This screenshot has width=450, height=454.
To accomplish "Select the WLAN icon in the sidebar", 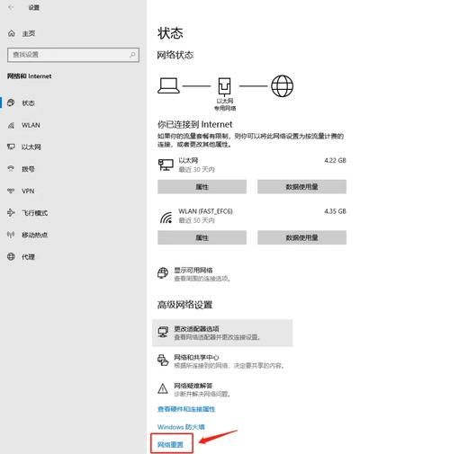I will coord(11,125).
